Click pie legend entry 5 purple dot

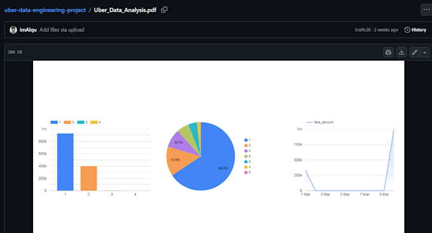pos(246,151)
